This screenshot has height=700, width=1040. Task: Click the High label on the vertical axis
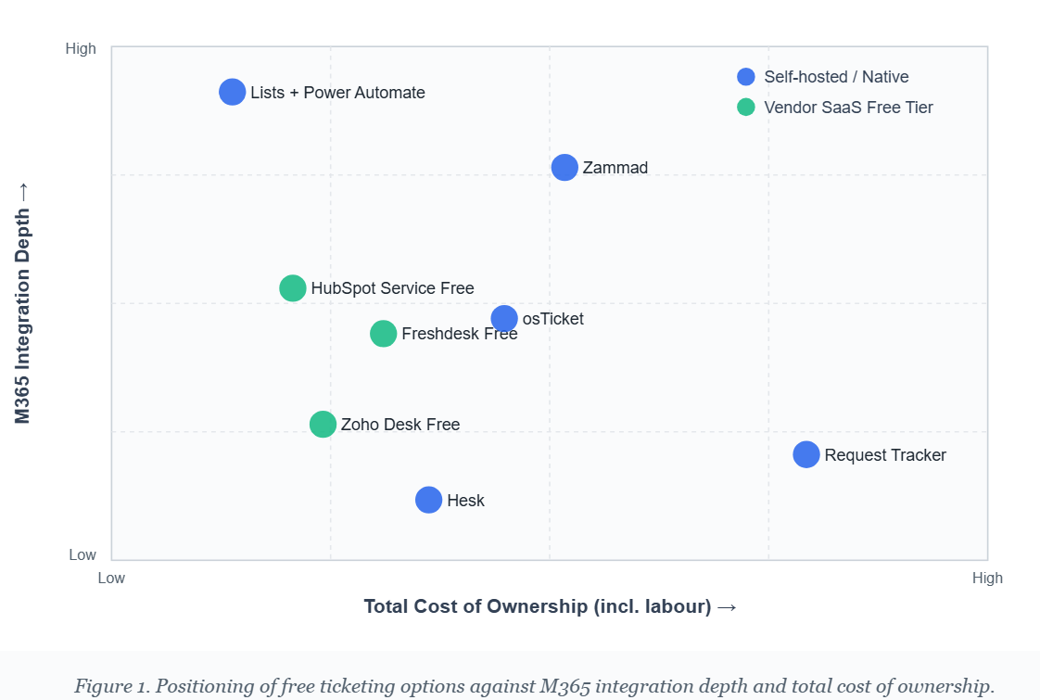click(81, 49)
